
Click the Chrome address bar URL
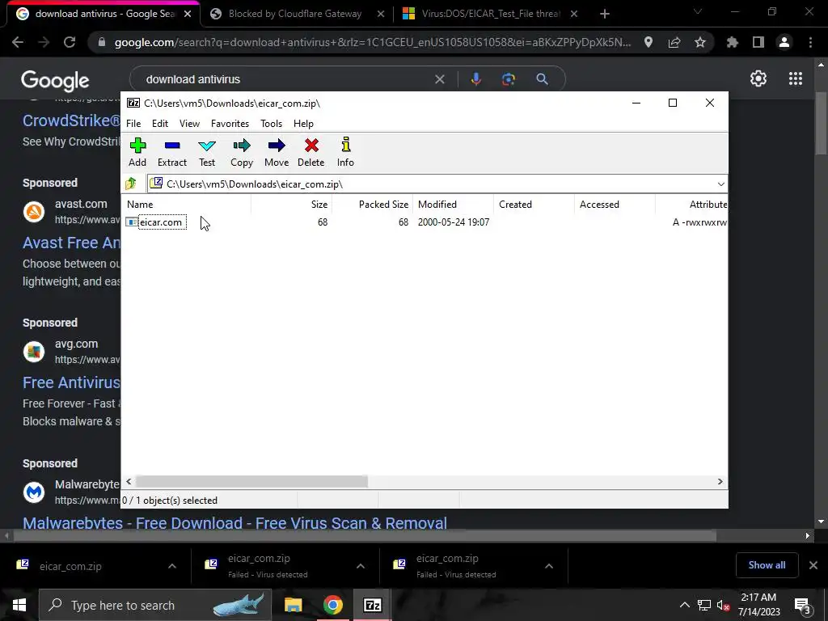tap(372, 42)
